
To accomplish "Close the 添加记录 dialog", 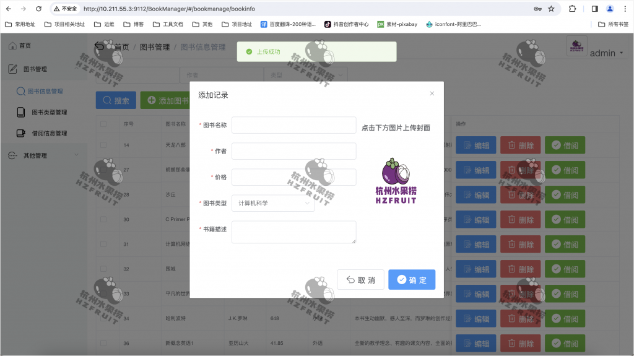I will click(x=432, y=93).
